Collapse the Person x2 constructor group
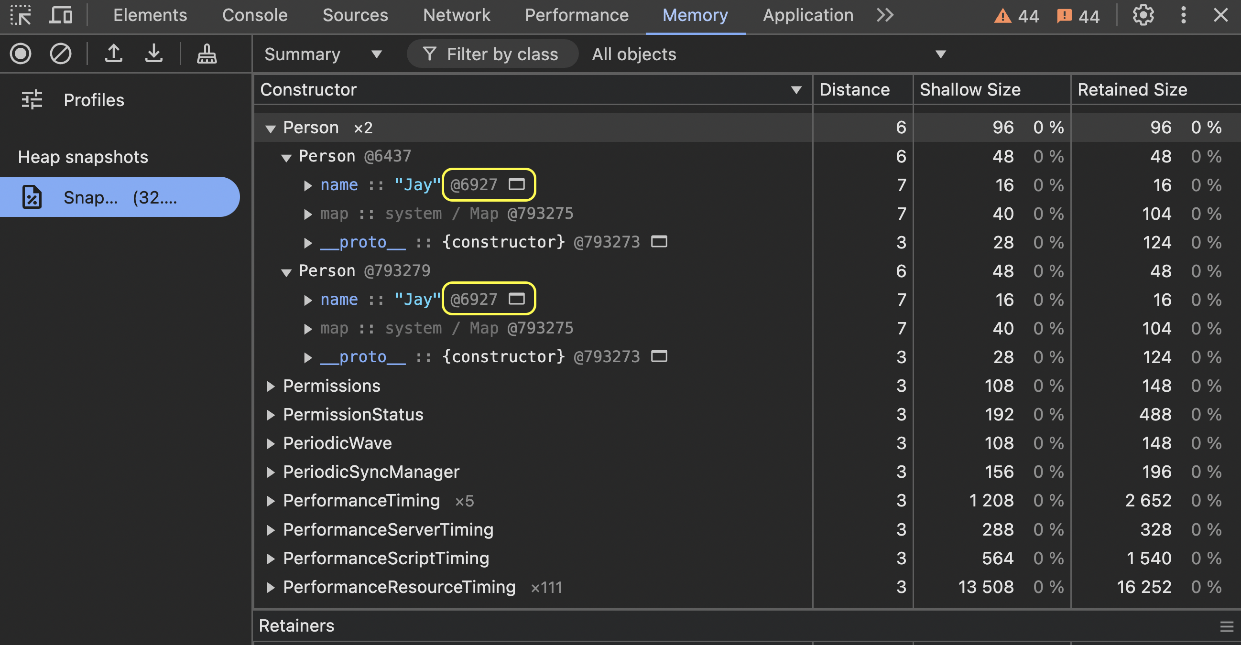This screenshot has width=1241, height=645. coord(270,128)
